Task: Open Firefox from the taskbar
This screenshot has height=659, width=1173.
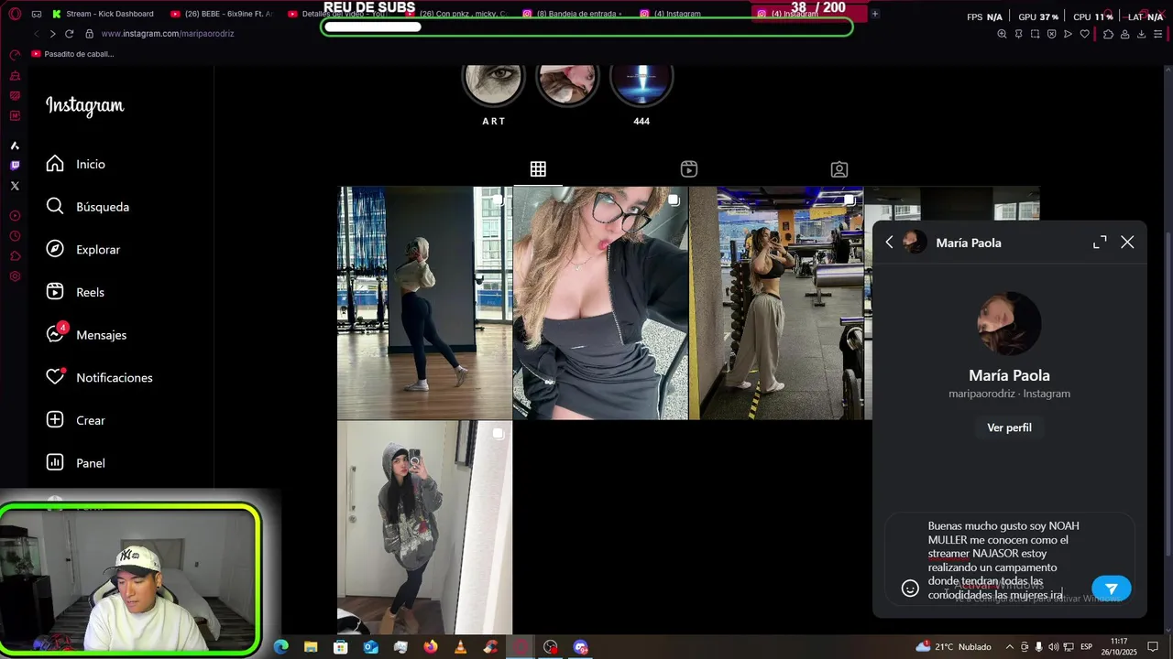Action: tap(431, 647)
